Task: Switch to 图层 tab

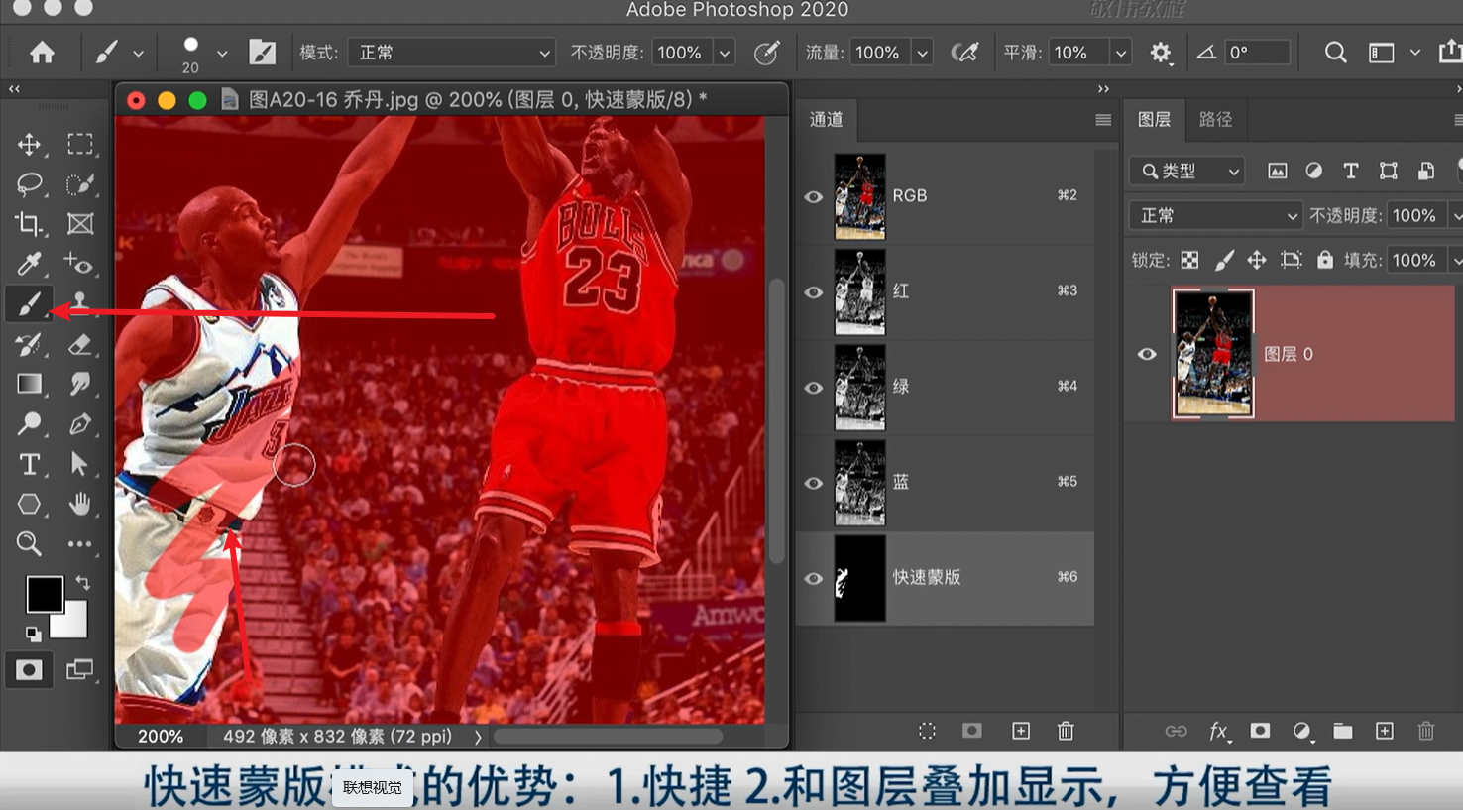Action: [1155, 119]
